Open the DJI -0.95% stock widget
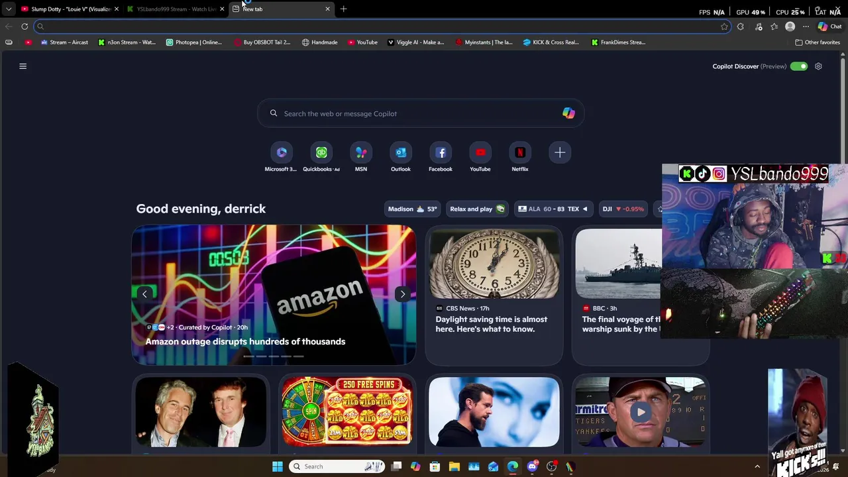Image resolution: width=848 pixels, height=477 pixels. 623,209
